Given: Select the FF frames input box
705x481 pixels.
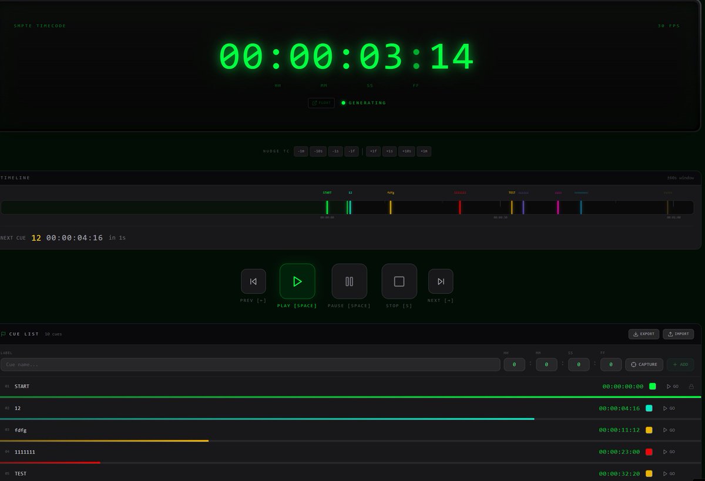Looking at the screenshot, I should point(611,364).
